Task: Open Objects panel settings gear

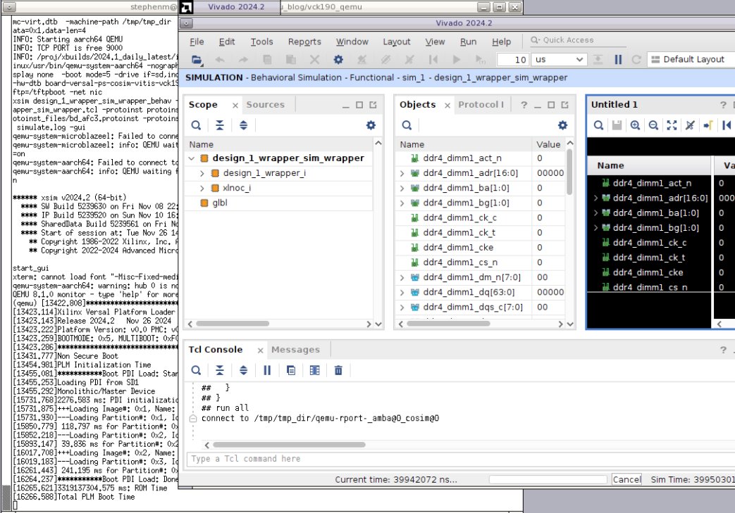Action: 562,125
